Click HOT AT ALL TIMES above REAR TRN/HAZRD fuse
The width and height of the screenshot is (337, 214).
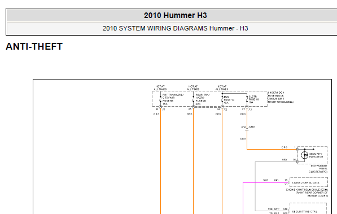click(193, 88)
